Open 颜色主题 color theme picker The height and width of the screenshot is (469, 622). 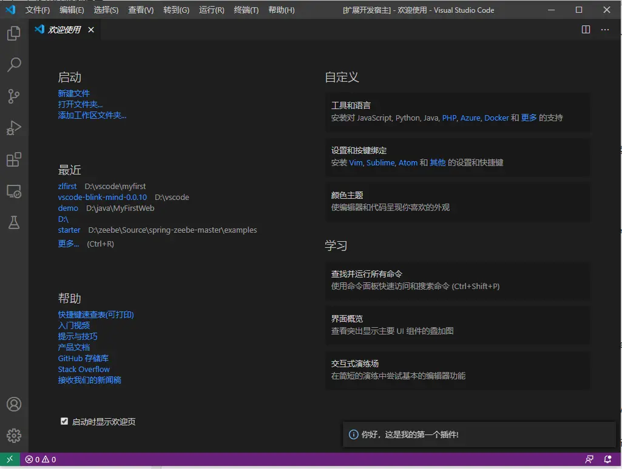tap(457, 201)
